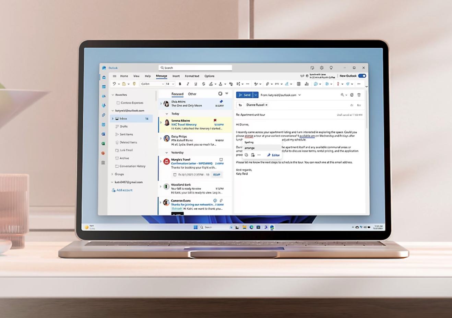This screenshot has width=452, height=318.
Task: Apply underline from the formatting ribbon
Action: coord(196,84)
